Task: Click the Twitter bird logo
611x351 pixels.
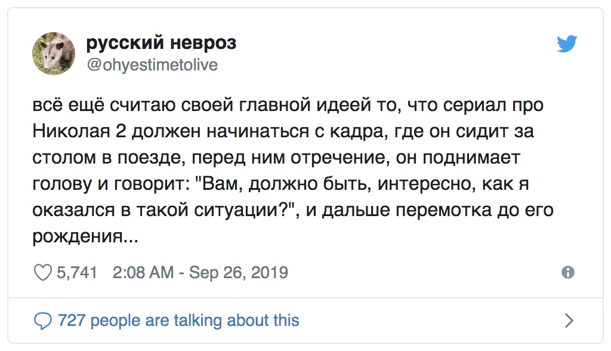Action: [x=567, y=44]
